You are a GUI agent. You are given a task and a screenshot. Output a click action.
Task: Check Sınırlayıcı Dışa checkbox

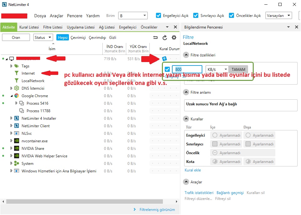[x=248, y=144]
